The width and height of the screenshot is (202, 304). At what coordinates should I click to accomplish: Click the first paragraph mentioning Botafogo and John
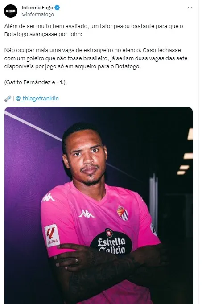tap(94, 30)
